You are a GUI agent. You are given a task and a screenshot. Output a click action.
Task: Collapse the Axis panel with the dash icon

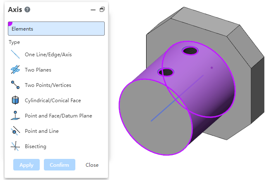tap(93, 10)
